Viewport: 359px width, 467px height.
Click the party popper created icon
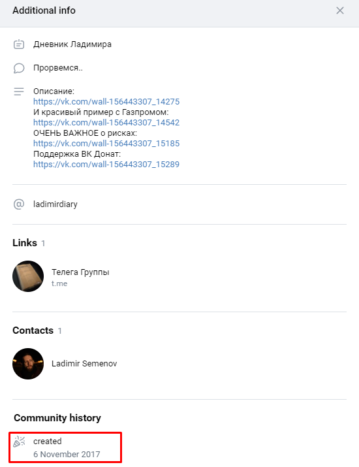(x=19, y=442)
